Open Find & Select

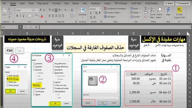(x=159, y=13)
